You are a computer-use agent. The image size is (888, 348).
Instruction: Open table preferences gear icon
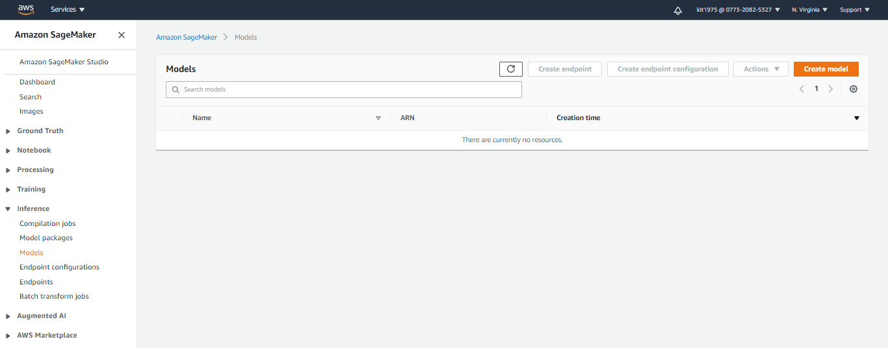[x=854, y=89]
